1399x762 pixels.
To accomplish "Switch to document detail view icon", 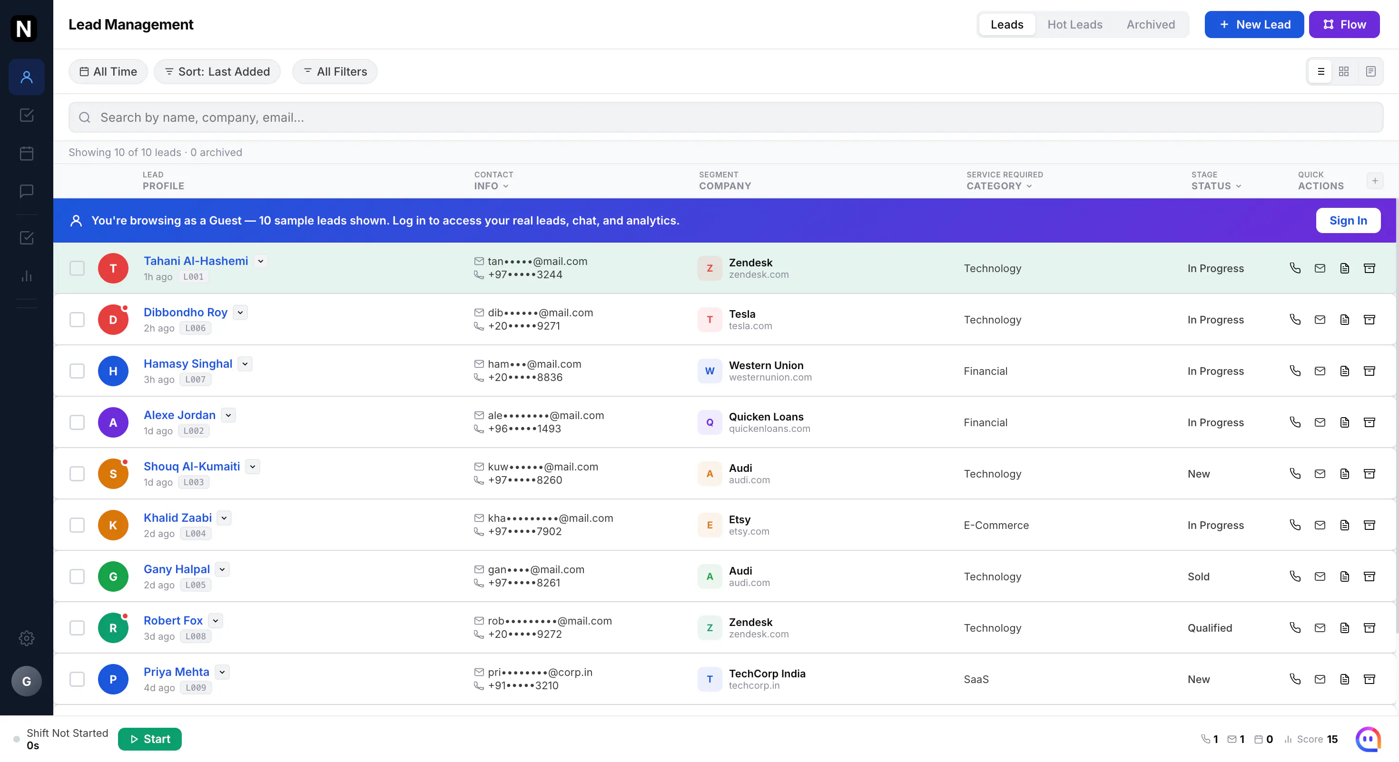I will click(x=1370, y=72).
